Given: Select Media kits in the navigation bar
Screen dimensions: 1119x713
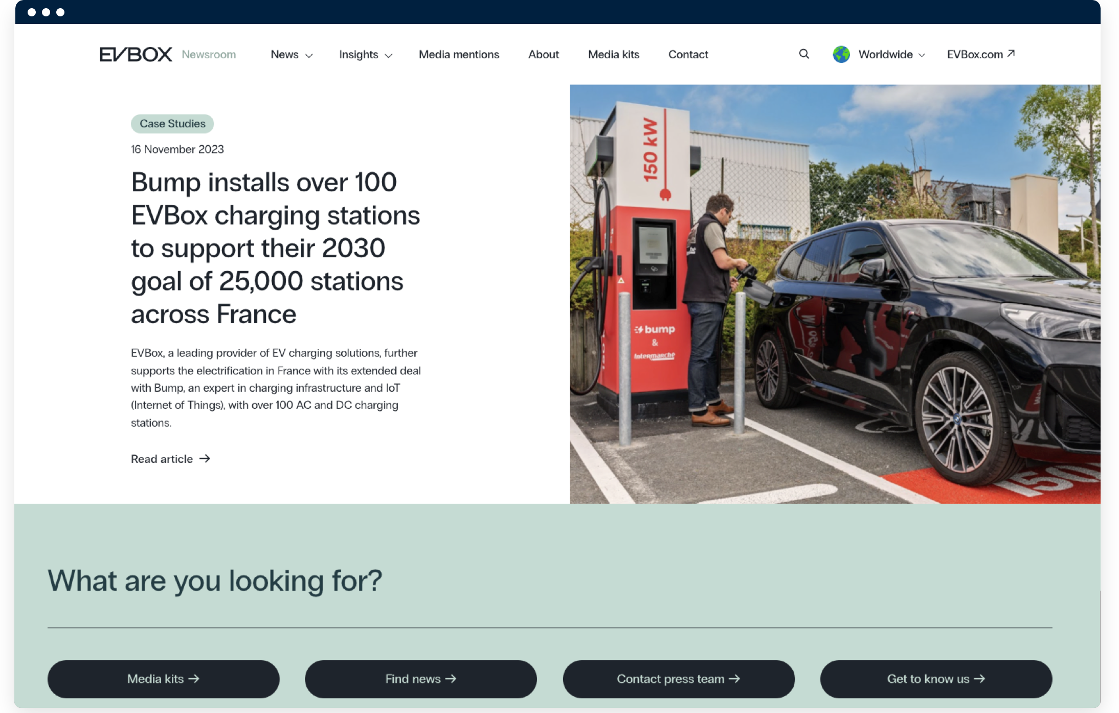Looking at the screenshot, I should coord(613,55).
